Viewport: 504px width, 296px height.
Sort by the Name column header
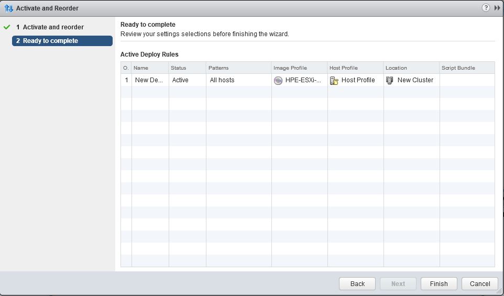click(x=150, y=68)
